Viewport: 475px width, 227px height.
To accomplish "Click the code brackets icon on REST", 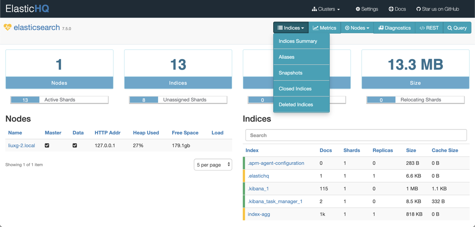I will 422,28.
